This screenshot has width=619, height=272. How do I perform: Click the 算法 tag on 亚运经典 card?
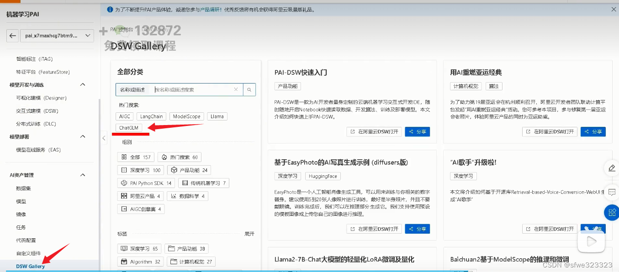pyautogui.click(x=493, y=86)
